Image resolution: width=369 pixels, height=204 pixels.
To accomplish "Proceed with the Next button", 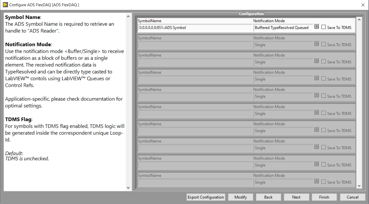I will (296, 197).
